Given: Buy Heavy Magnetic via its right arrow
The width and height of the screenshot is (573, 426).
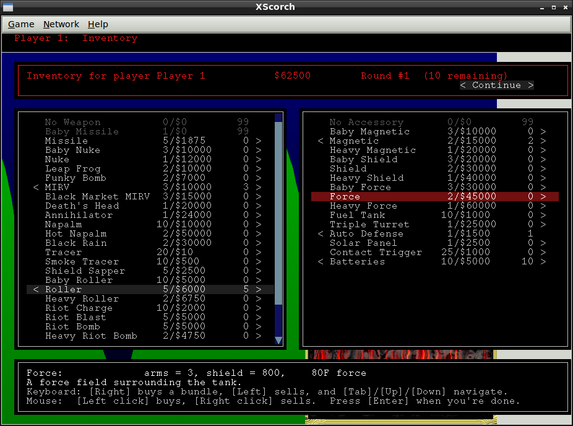Looking at the screenshot, I should (543, 150).
